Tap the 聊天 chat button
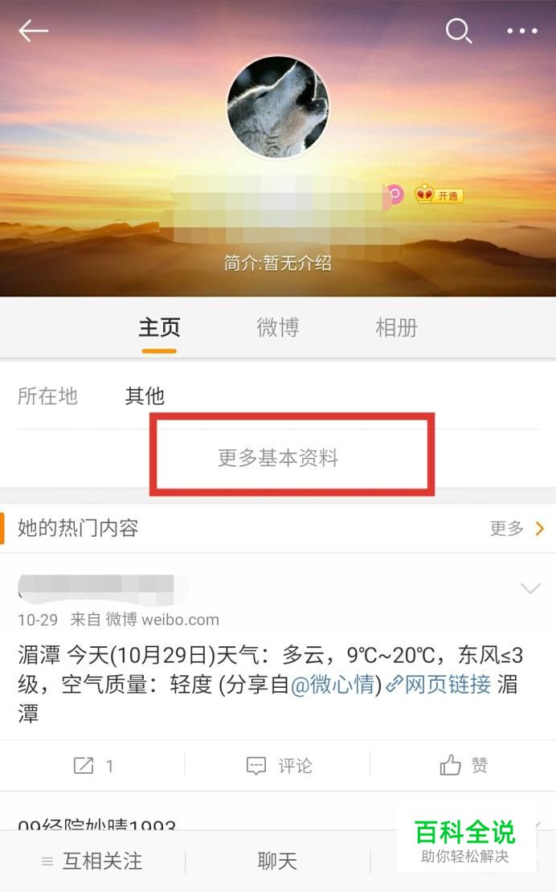 click(277, 861)
